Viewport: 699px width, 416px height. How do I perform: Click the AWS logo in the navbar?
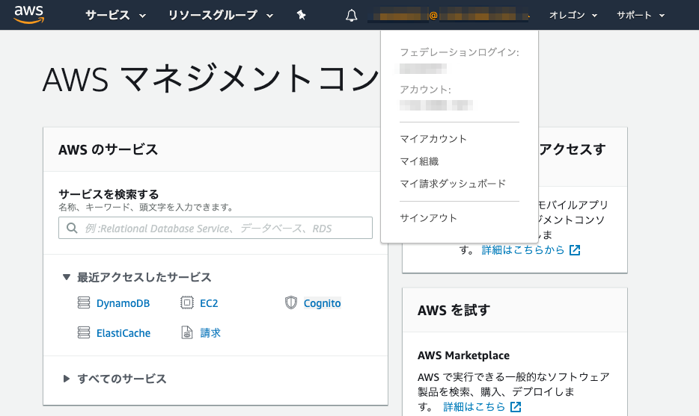point(29,15)
